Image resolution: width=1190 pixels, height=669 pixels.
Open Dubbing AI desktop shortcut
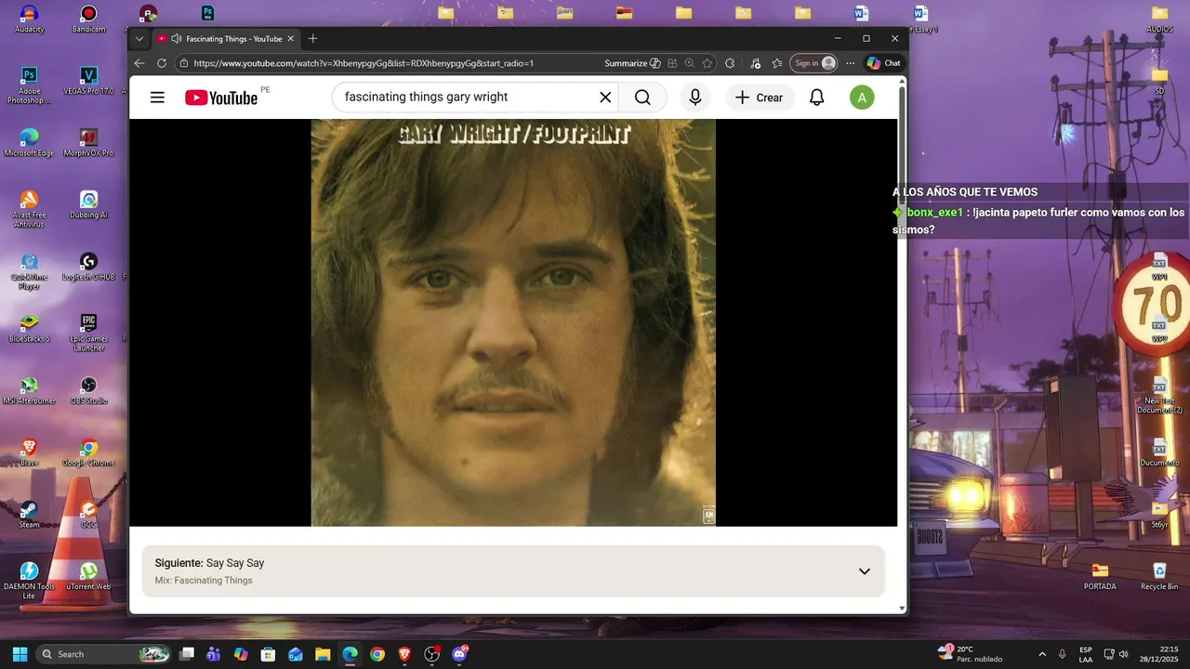point(88,204)
